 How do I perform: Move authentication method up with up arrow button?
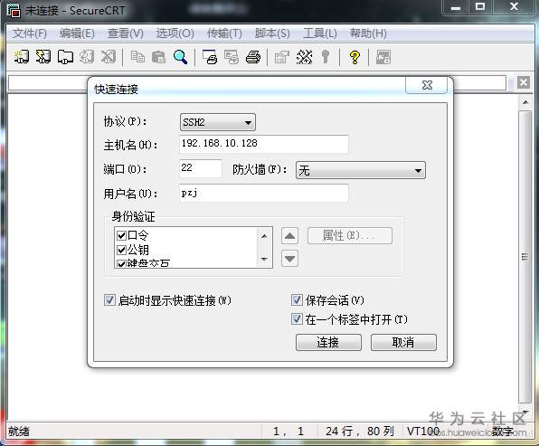289,236
